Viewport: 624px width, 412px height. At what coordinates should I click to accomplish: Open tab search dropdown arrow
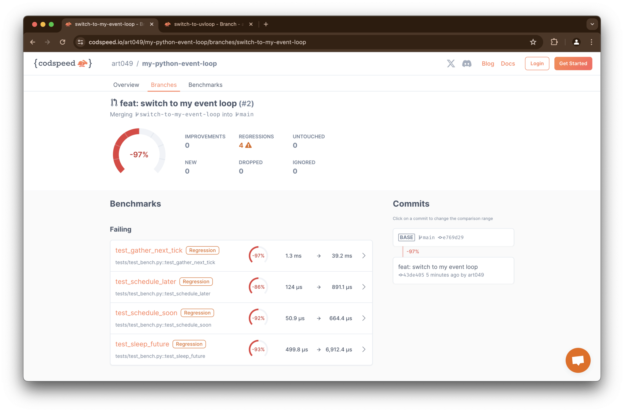click(592, 24)
